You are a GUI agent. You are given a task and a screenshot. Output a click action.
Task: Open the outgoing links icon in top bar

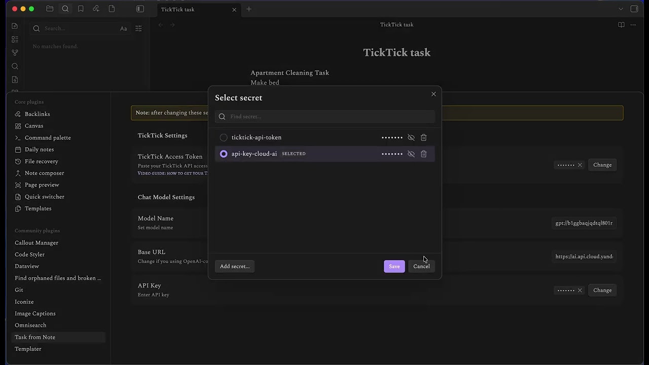pos(96,9)
